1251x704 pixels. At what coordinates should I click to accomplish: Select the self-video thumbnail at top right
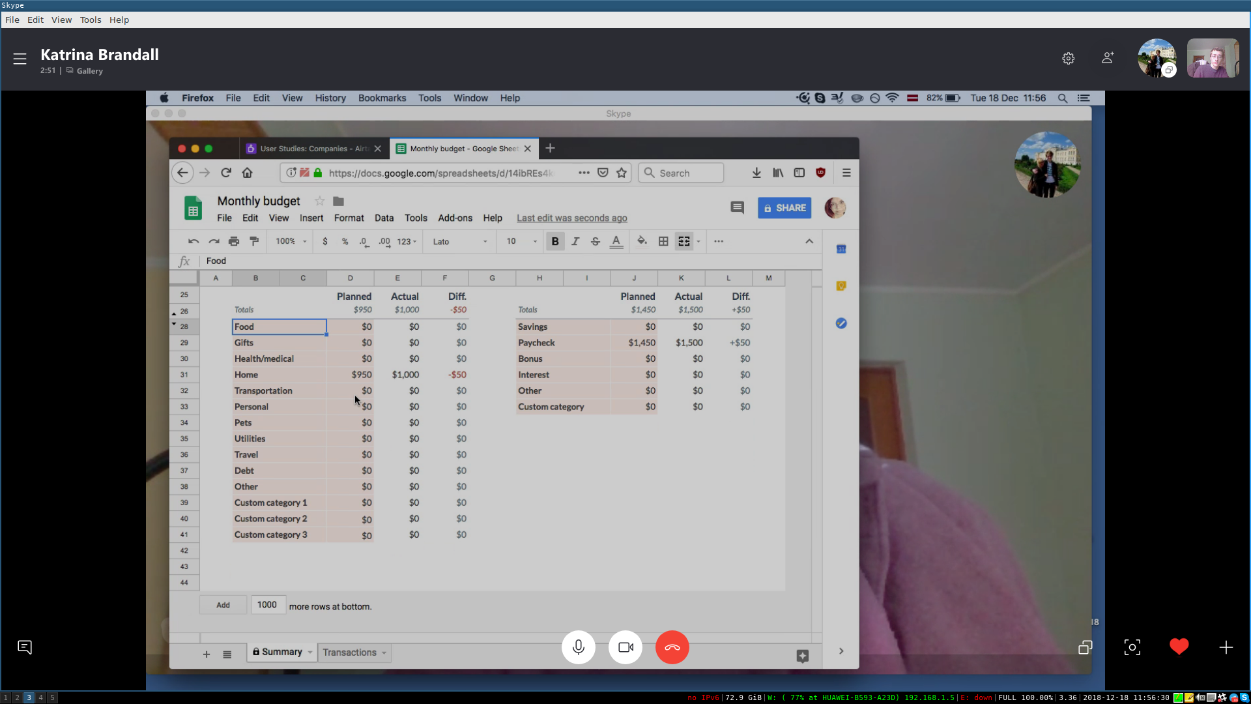click(1213, 58)
